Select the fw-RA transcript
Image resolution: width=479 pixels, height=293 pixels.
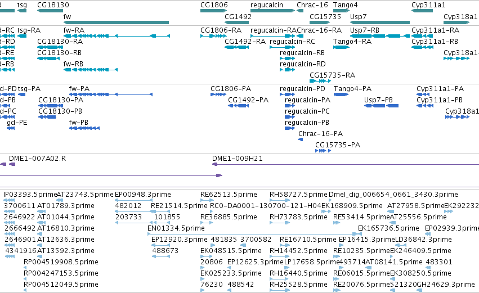pos(117,36)
